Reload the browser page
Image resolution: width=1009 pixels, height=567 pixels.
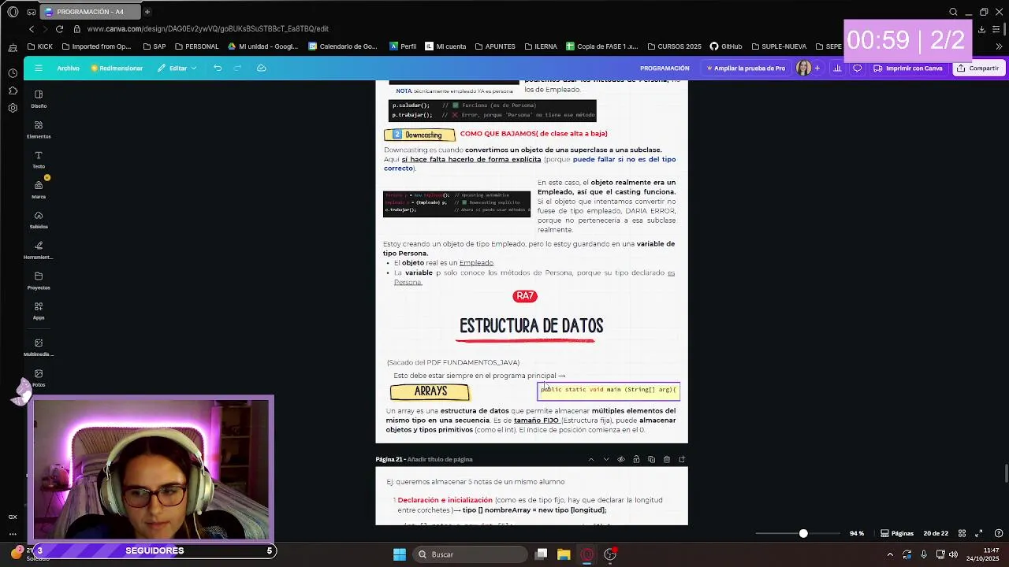tap(59, 29)
